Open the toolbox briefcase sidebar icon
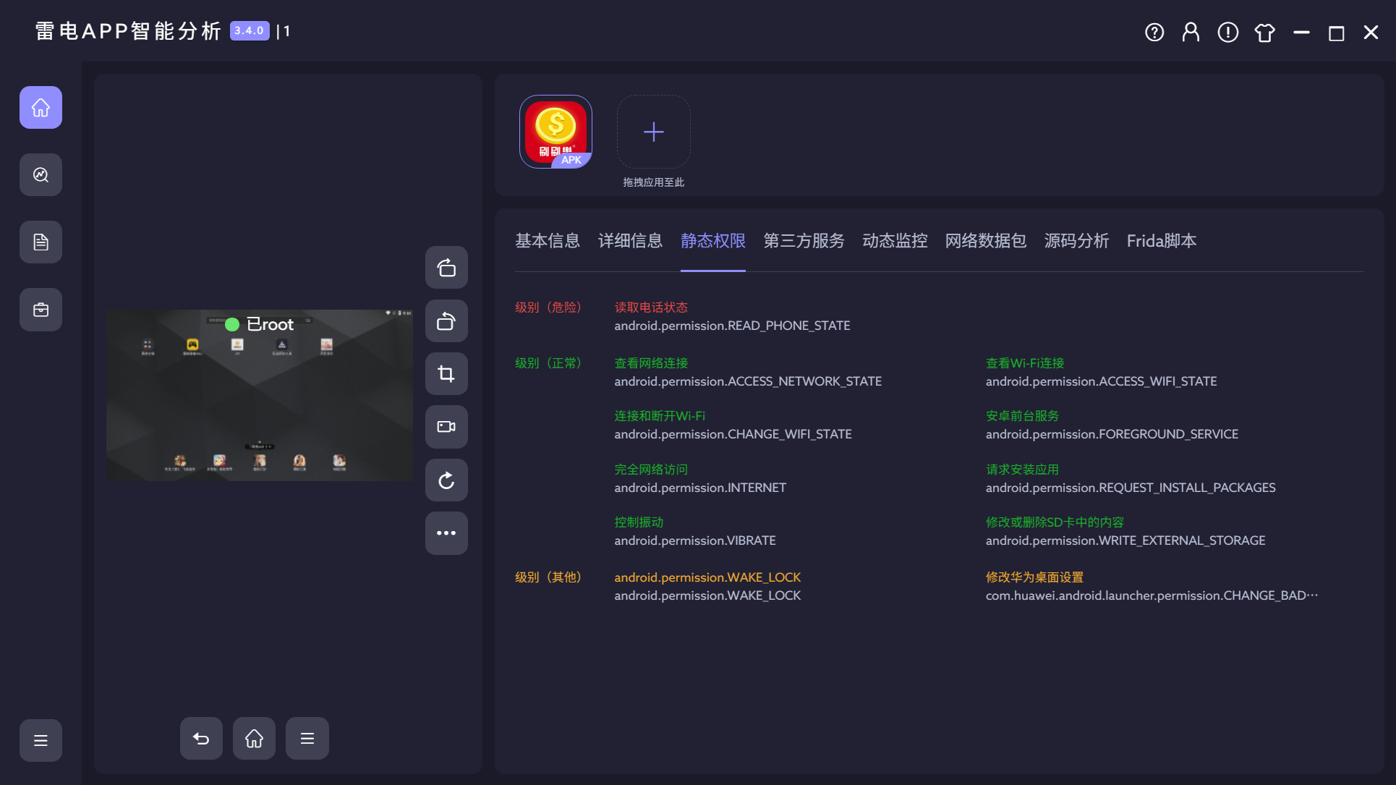1396x785 pixels. click(41, 310)
